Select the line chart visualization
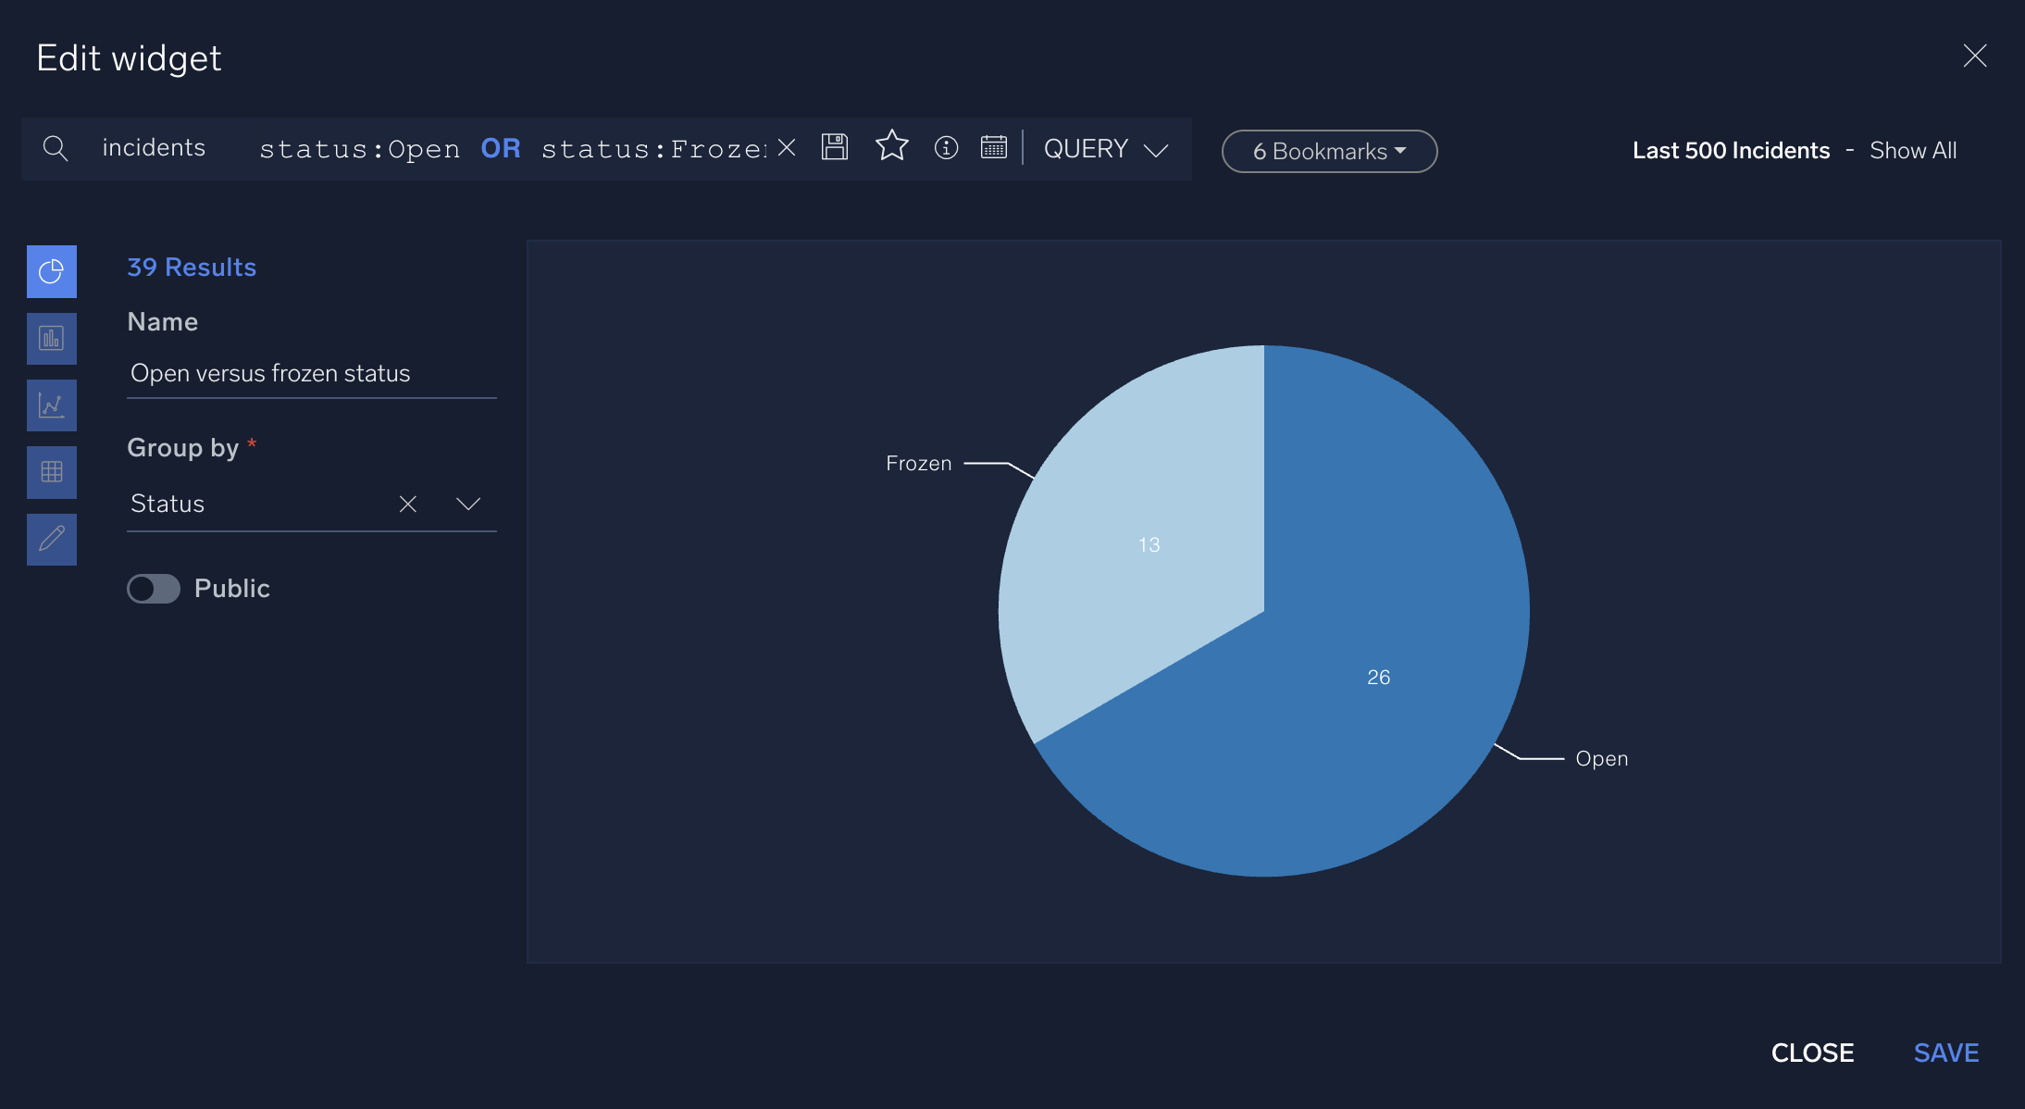This screenshot has height=1109, width=2025. click(52, 405)
